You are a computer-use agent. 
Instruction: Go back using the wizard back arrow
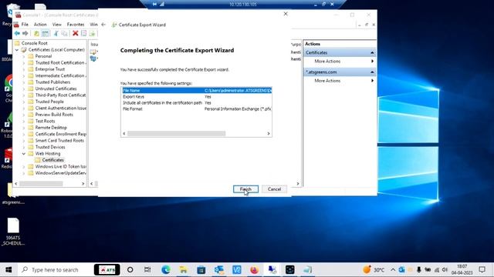pos(103,25)
